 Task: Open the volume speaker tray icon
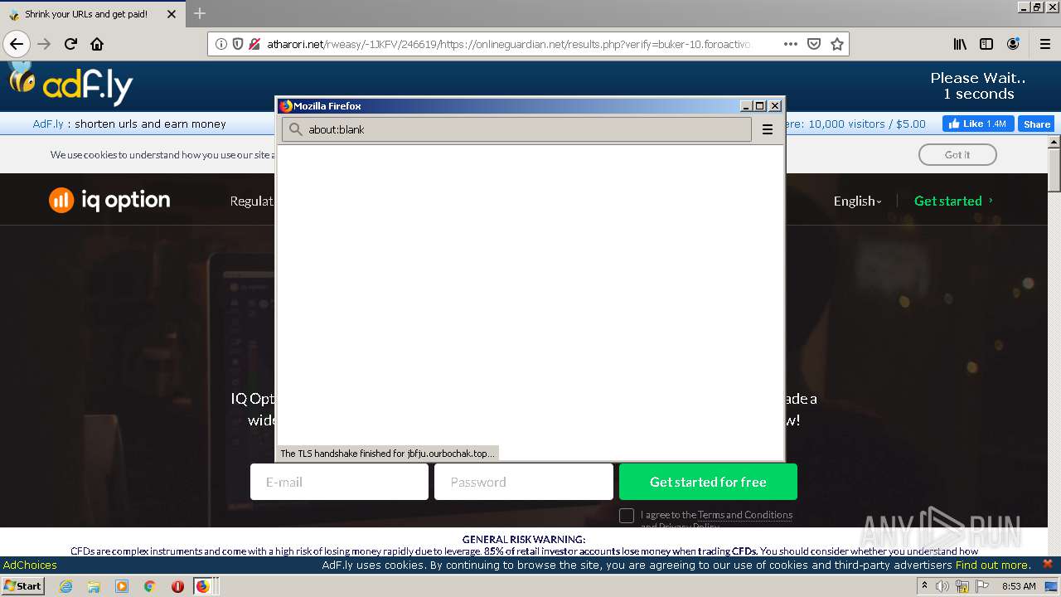(942, 586)
